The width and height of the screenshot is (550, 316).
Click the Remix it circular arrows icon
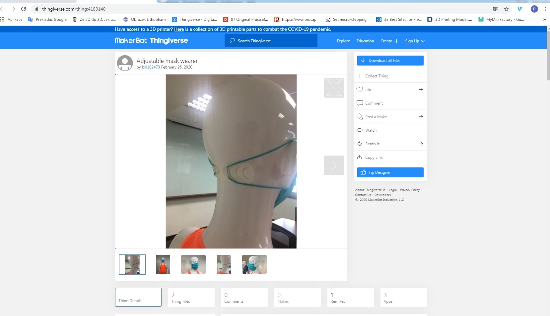[360, 144]
